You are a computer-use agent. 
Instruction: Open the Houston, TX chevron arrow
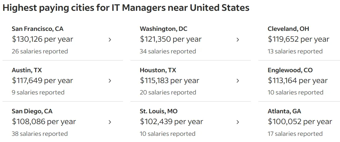238,81
